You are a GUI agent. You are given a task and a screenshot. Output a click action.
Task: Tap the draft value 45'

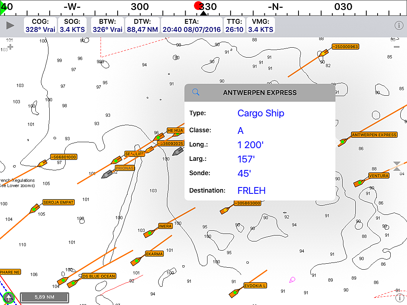click(244, 173)
